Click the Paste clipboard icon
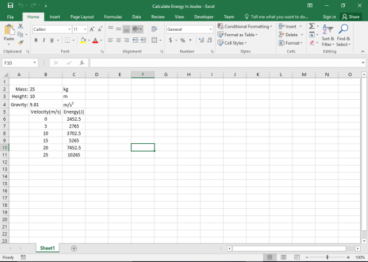Image resolution: width=368 pixels, height=262 pixels. pyautogui.click(x=9, y=30)
